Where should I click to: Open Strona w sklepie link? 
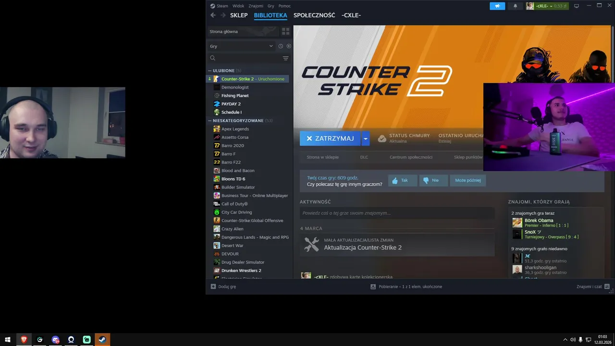(323, 157)
